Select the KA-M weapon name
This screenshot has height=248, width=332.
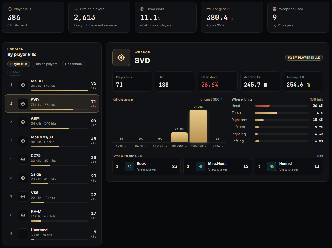tap(36, 211)
